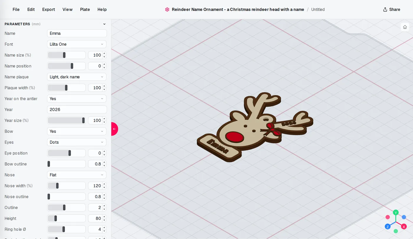
Task: Open the Font dropdown showing Lilita One
Action: coord(77,44)
